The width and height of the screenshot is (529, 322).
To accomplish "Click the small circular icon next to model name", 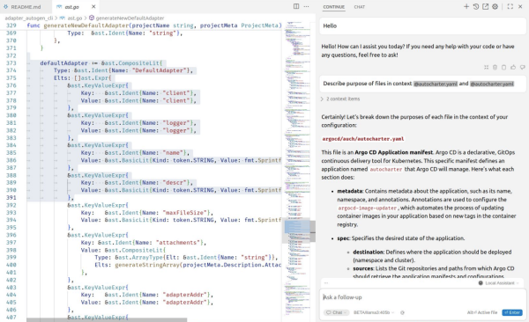I will click(402, 312).
